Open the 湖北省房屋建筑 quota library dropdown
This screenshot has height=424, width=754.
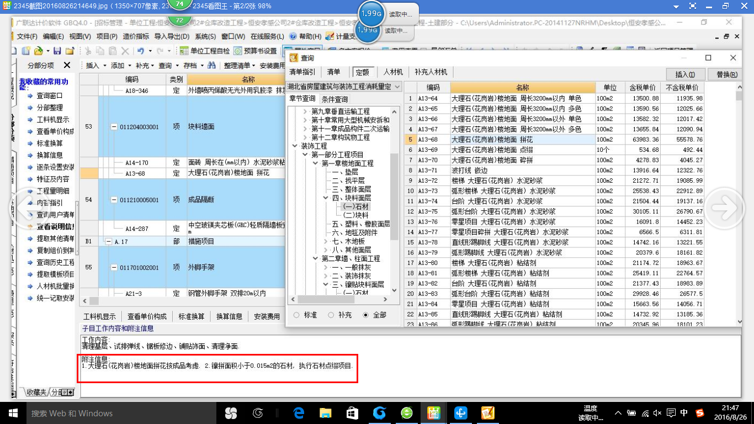point(397,87)
